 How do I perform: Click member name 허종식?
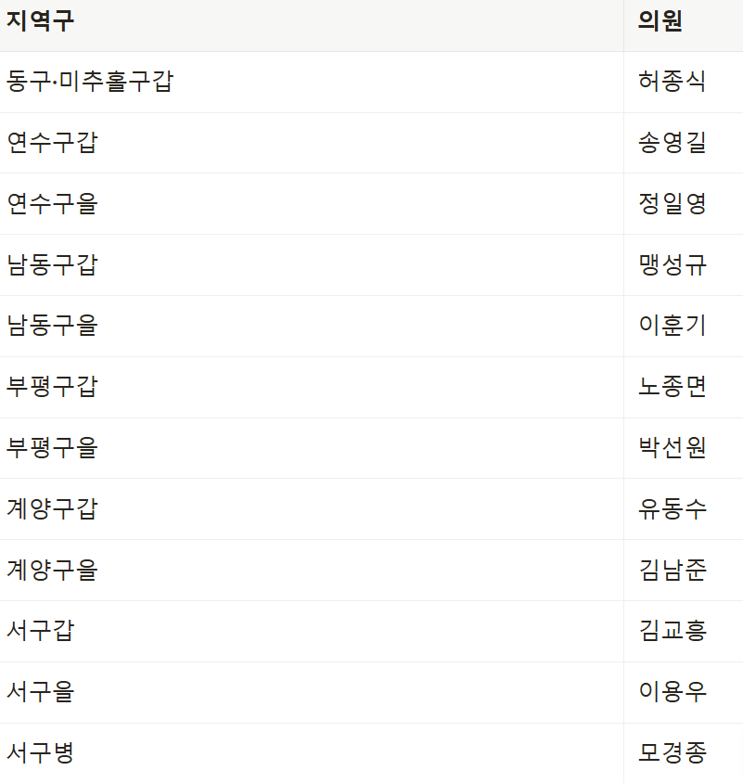click(673, 82)
